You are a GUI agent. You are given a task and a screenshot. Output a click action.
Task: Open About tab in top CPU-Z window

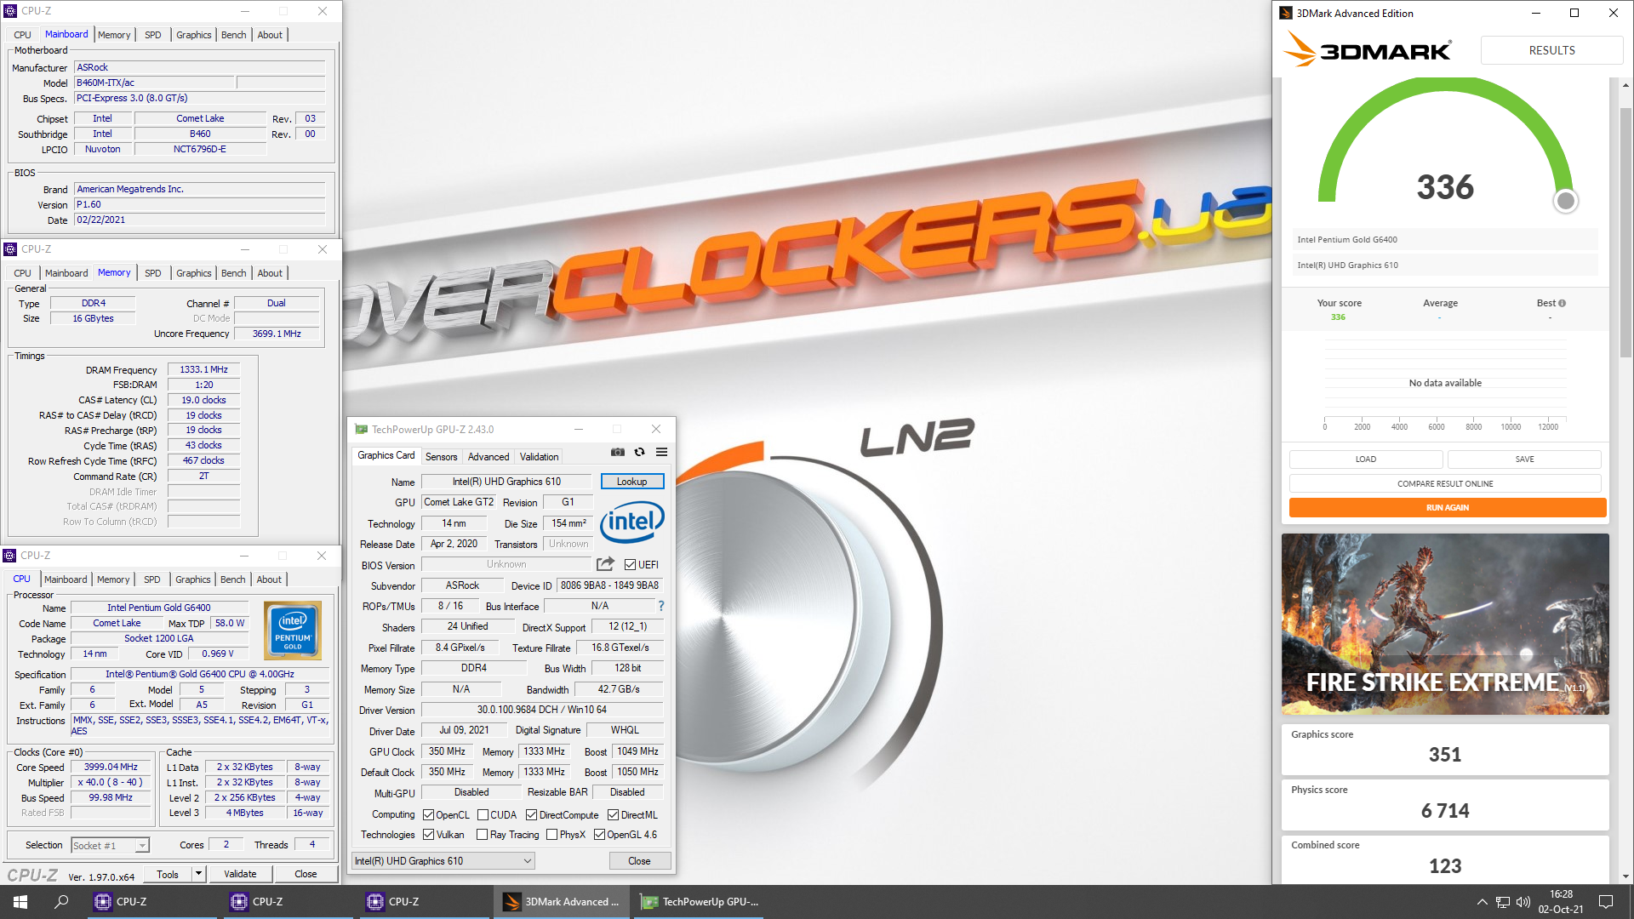270,35
